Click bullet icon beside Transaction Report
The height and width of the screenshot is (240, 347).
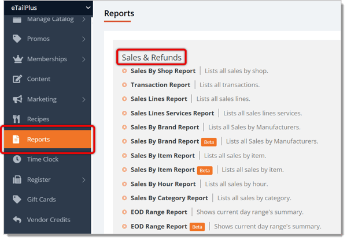click(124, 85)
